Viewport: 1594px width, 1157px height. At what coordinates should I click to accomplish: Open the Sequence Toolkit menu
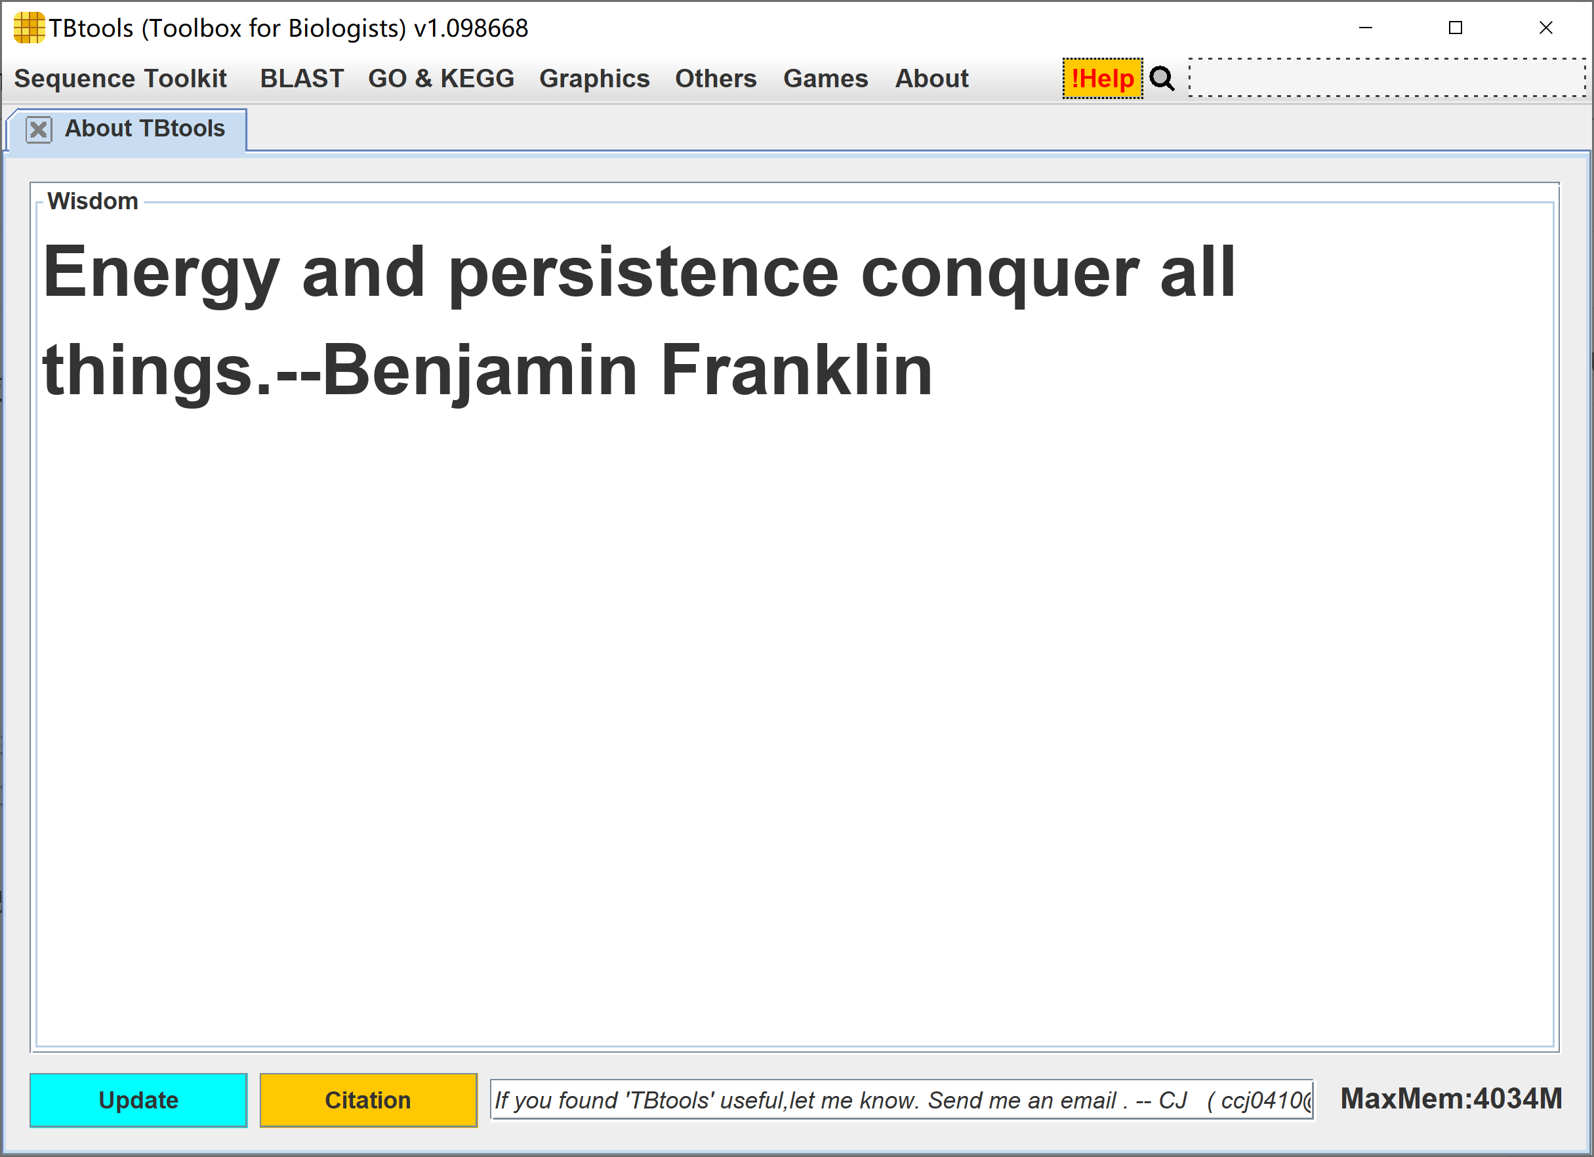tap(120, 79)
